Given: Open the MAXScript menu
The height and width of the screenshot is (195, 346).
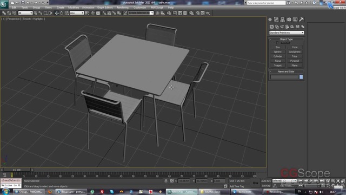Looking at the screenshot, I should click(x=157, y=8).
